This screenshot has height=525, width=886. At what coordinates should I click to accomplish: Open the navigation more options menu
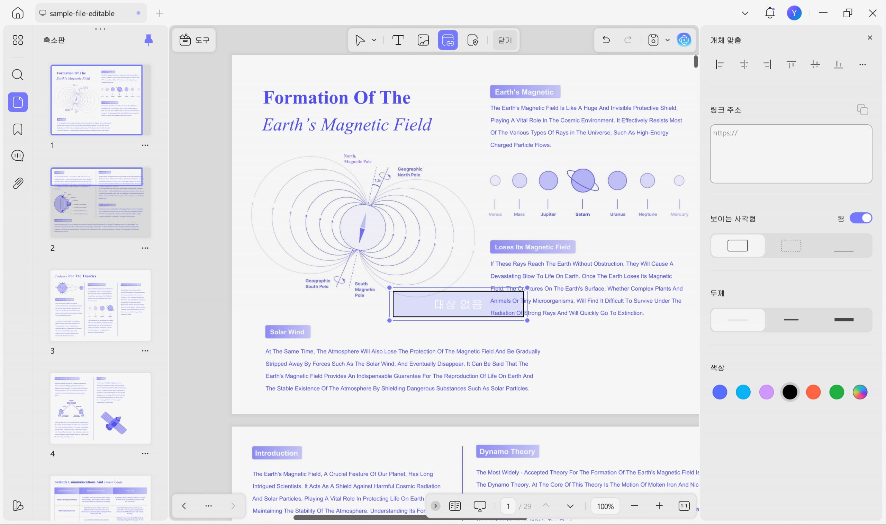click(209, 506)
